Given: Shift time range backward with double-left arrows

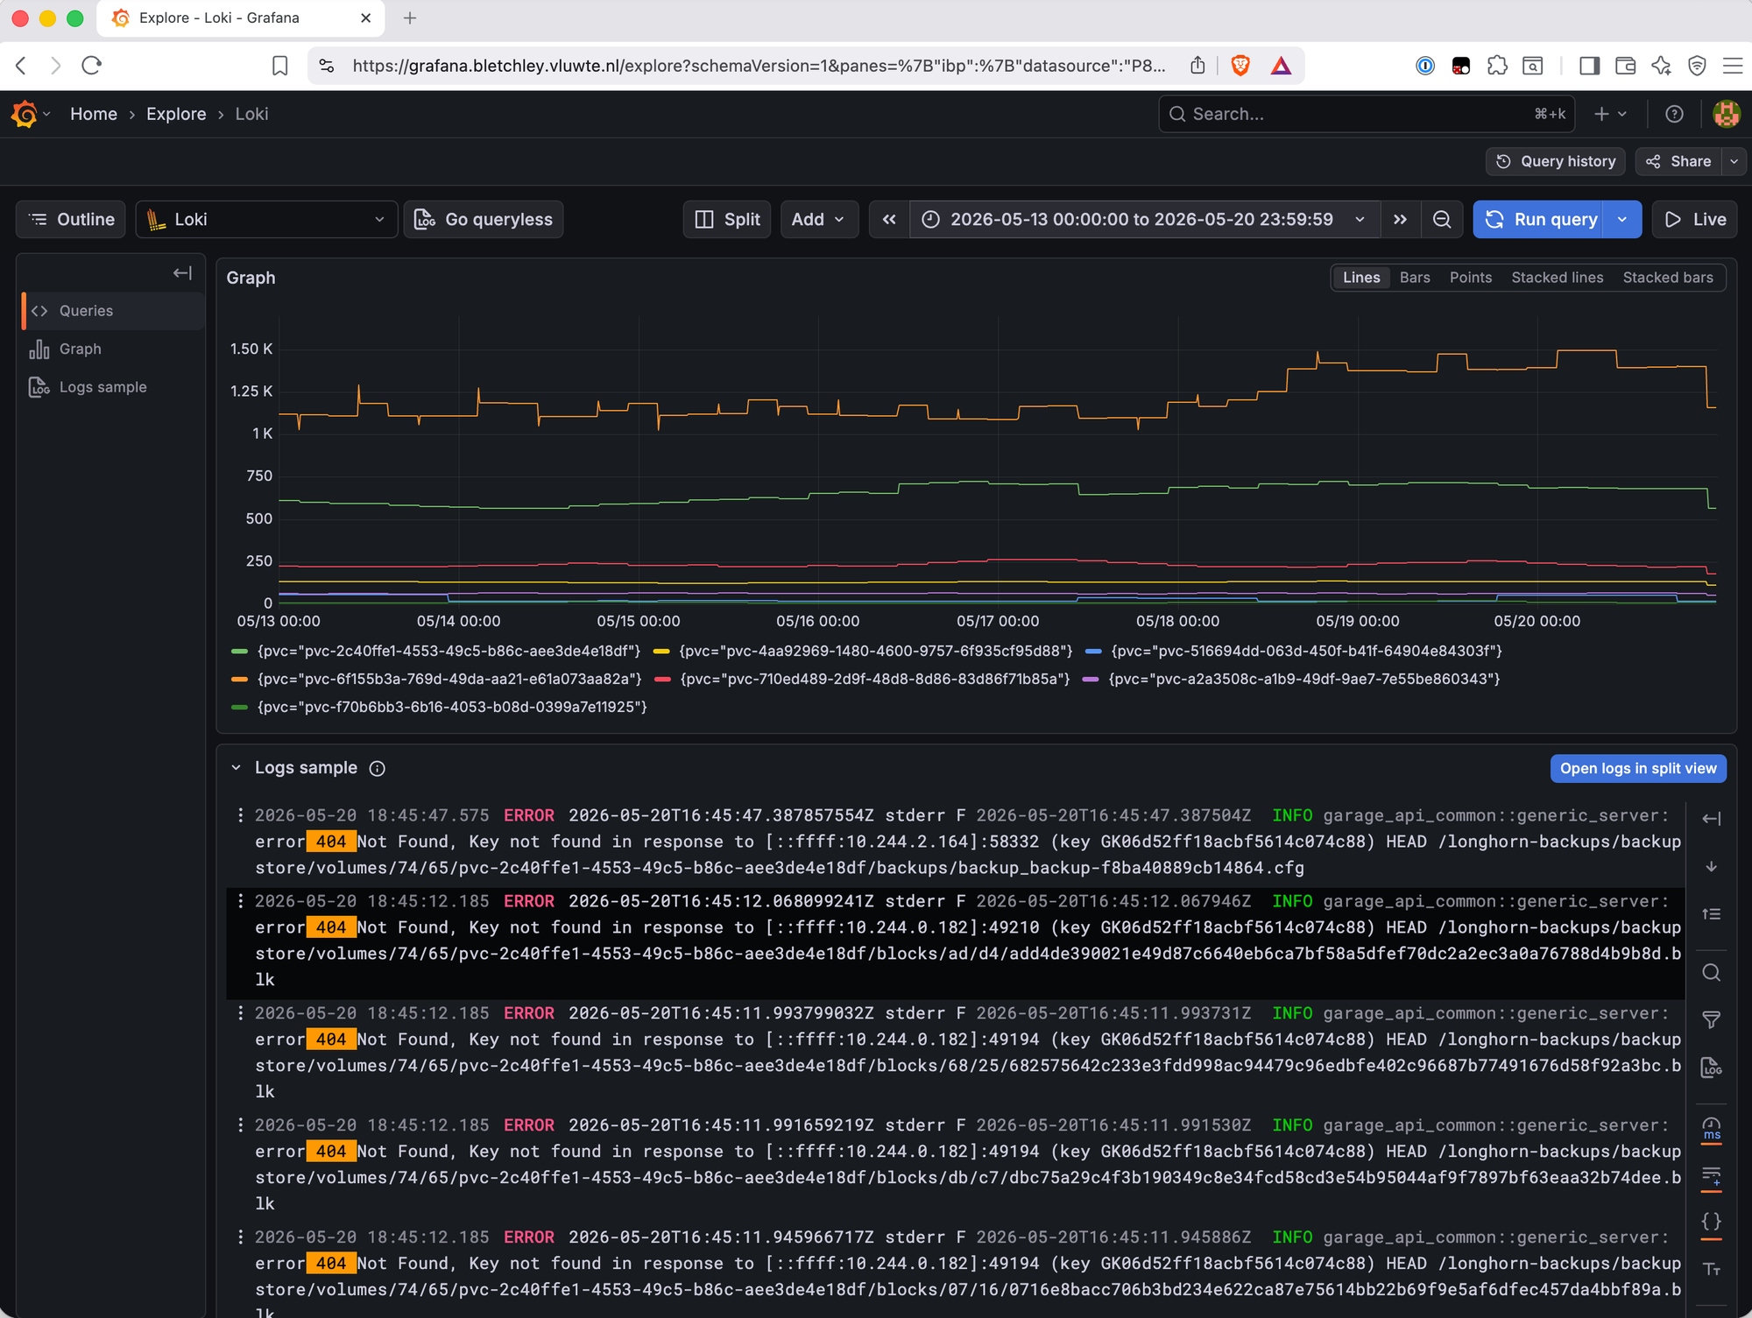Looking at the screenshot, I should click(889, 219).
